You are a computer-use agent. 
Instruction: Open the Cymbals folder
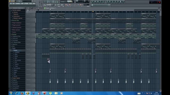tap(17, 52)
